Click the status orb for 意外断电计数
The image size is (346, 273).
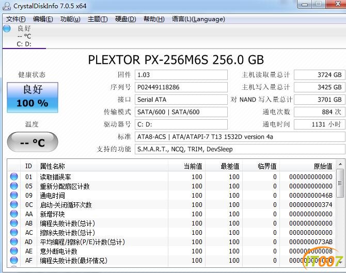coord(14,251)
